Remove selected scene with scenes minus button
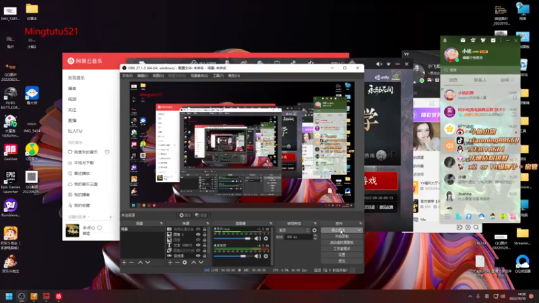This screenshot has height=303, width=539. click(131, 263)
